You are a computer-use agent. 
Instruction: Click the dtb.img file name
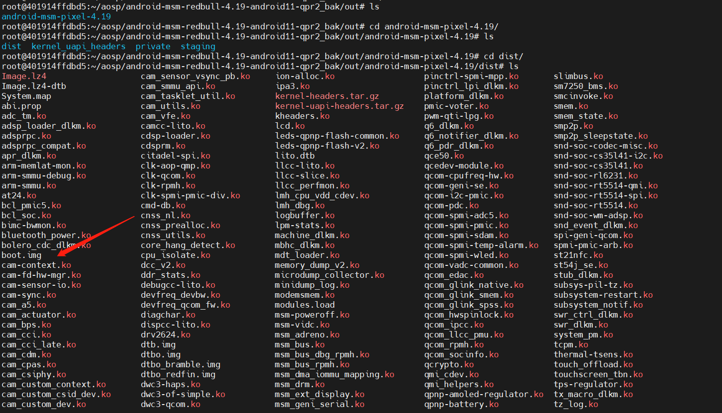(158, 344)
